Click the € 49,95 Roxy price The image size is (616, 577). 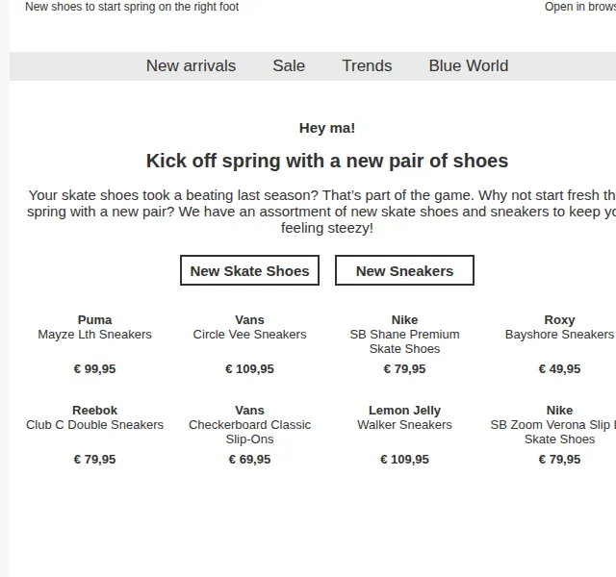(559, 369)
